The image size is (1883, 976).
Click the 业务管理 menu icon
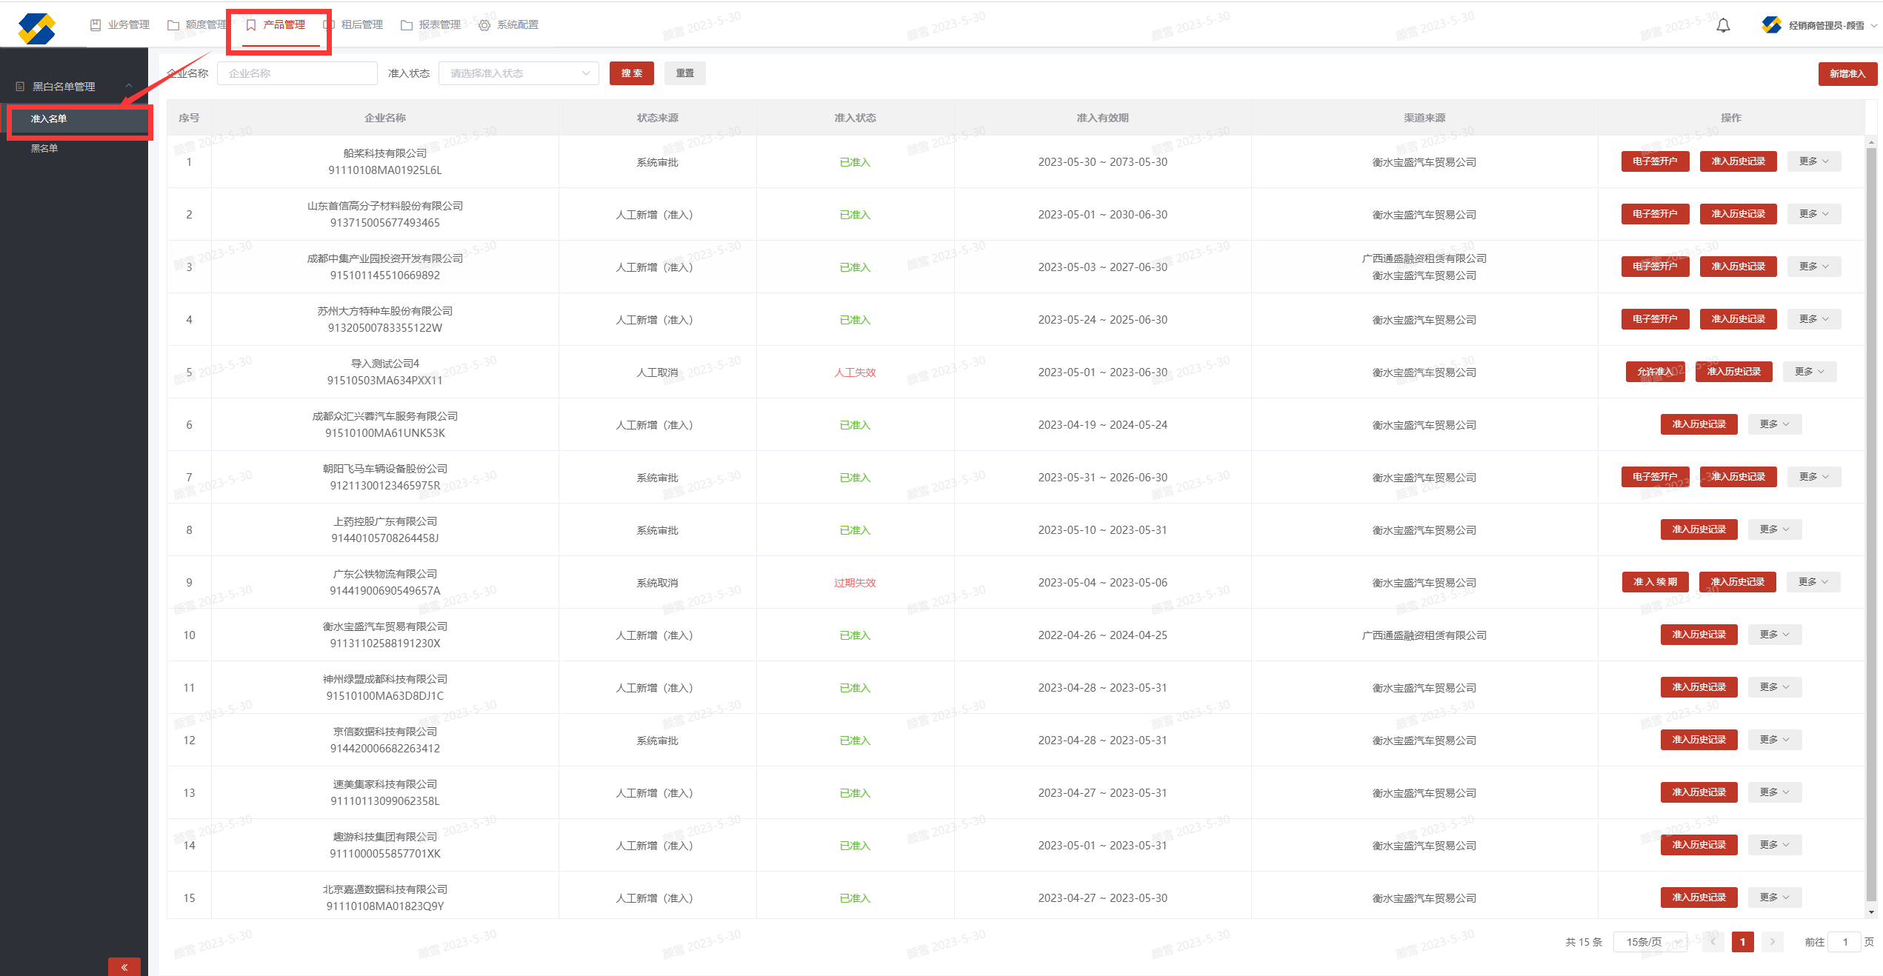(x=96, y=25)
